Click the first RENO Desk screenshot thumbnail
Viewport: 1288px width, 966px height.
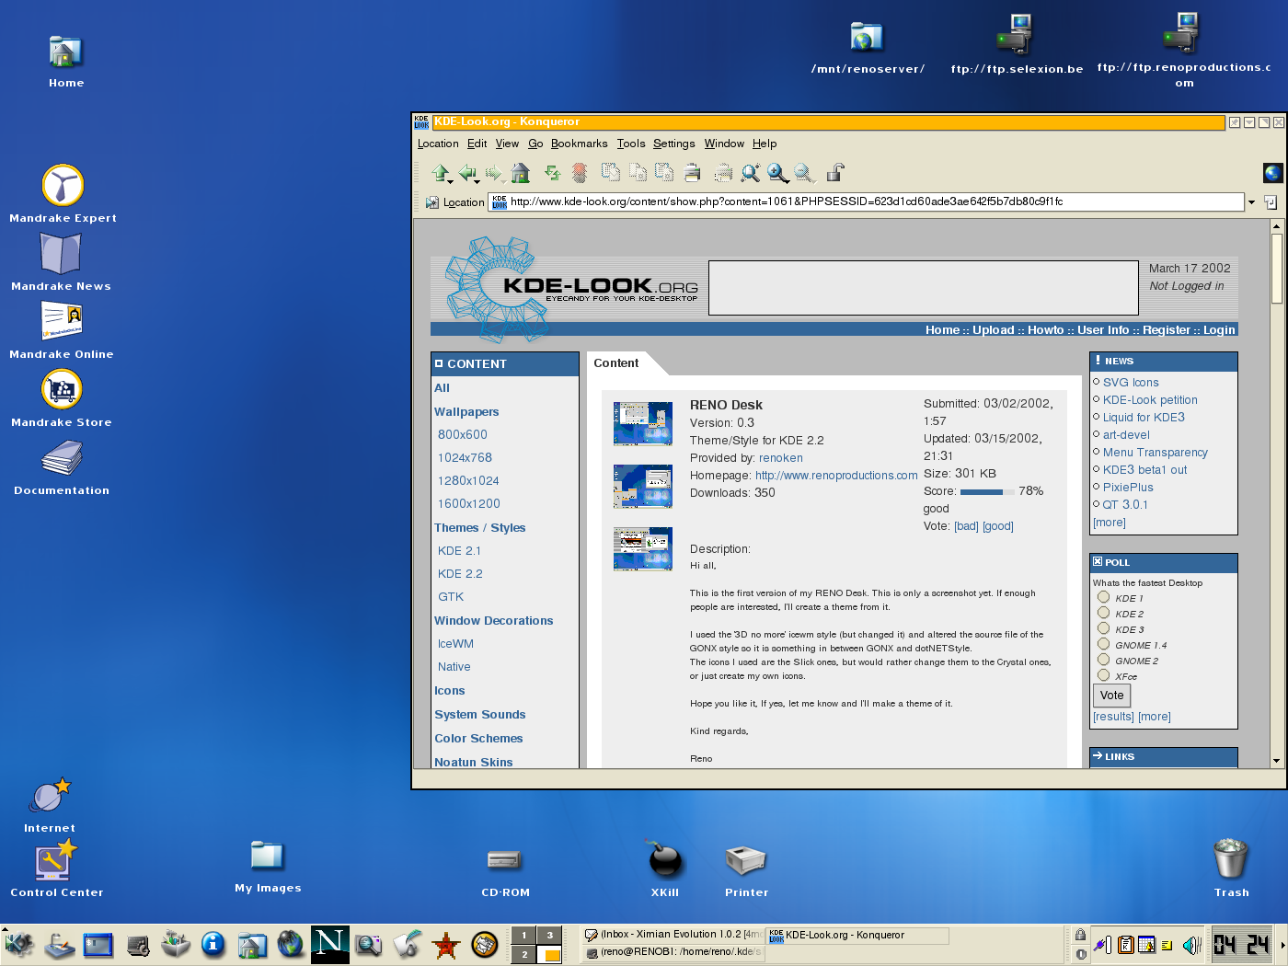click(x=642, y=423)
